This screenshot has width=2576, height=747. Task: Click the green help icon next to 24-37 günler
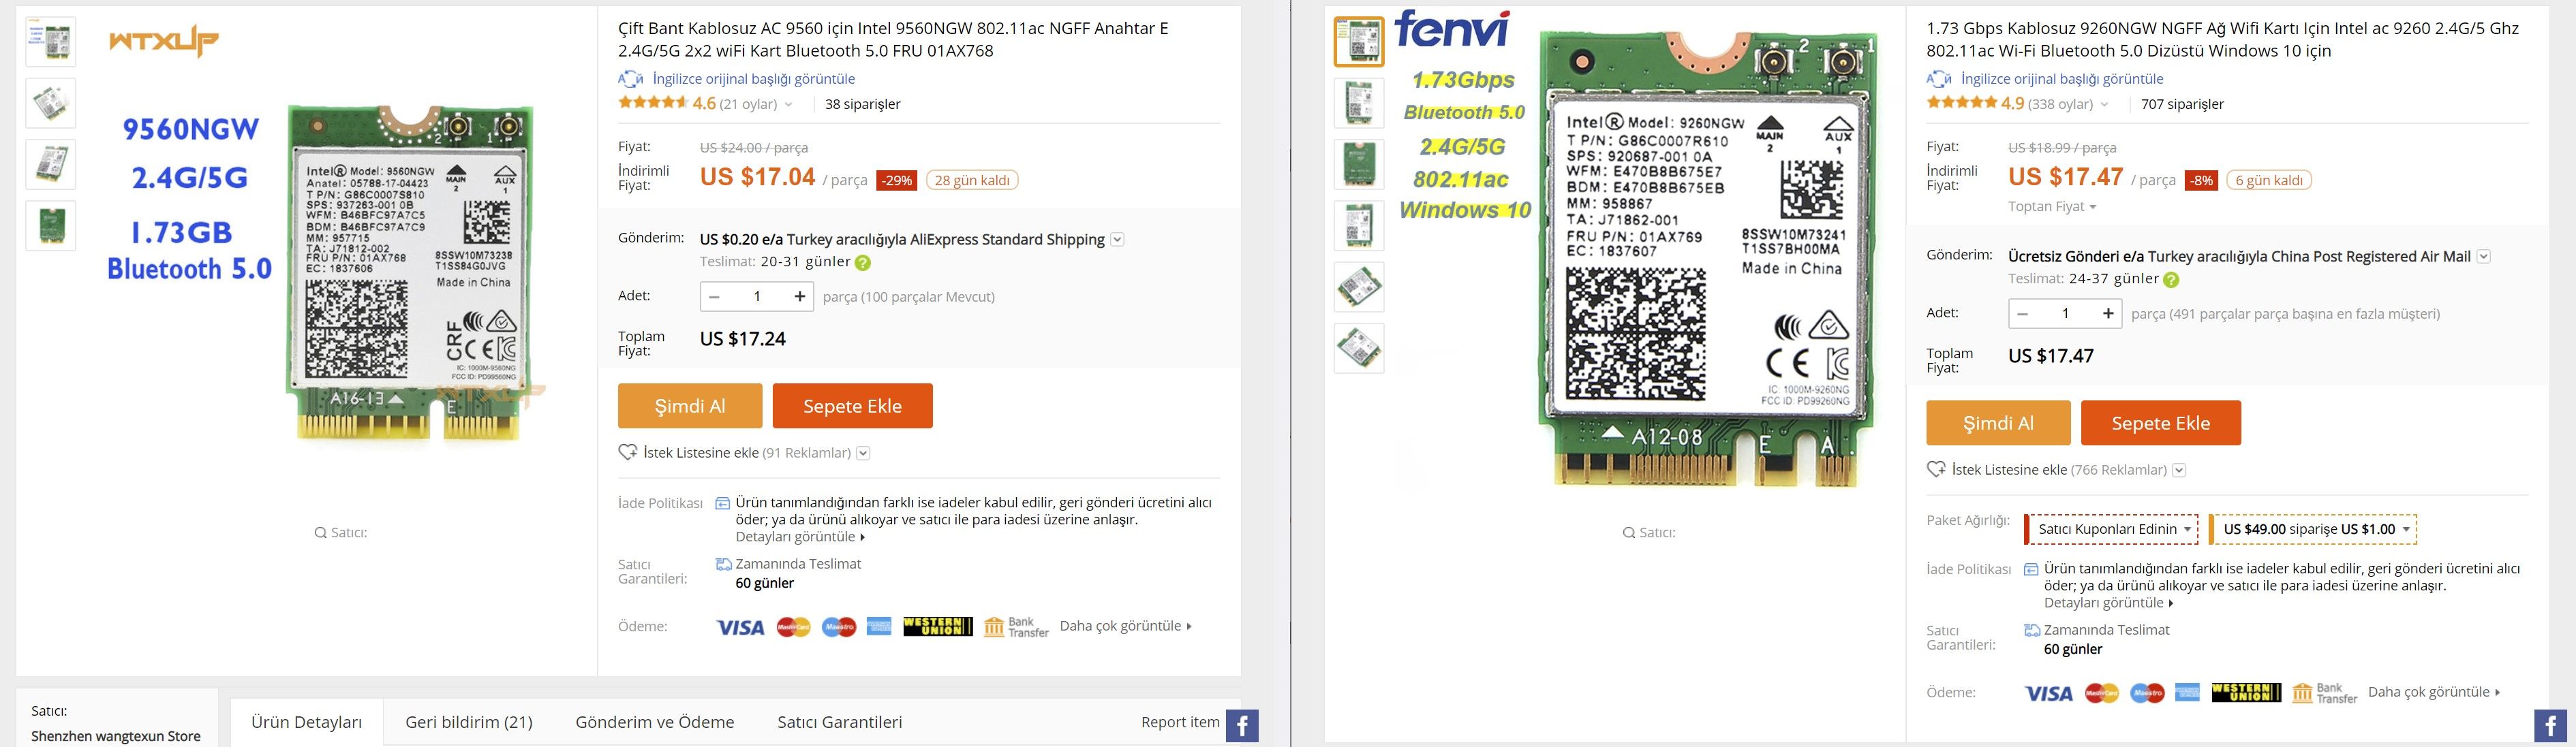[x=2171, y=280]
